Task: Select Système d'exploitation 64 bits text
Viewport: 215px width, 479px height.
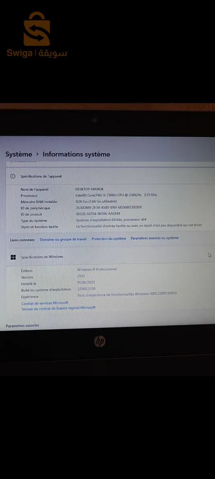Action: [111, 220]
